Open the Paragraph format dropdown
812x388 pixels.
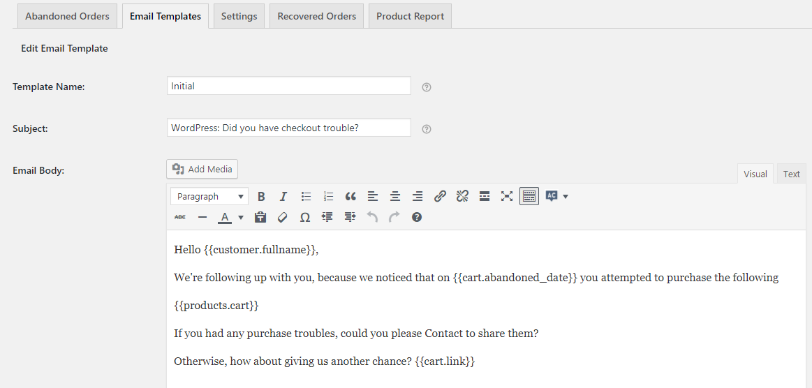pyautogui.click(x=209, y=197)
